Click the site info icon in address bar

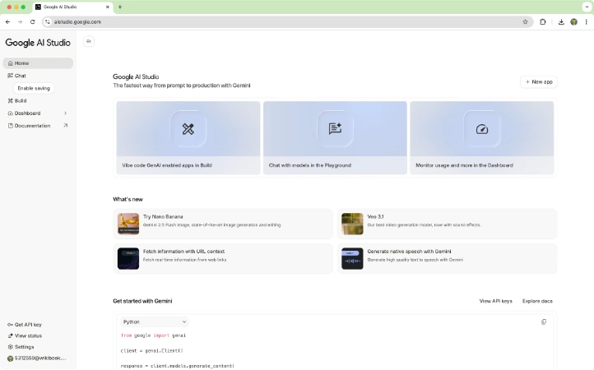tap(48, 22)
